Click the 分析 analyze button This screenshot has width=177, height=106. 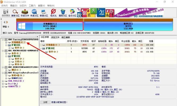click(45, 102)
